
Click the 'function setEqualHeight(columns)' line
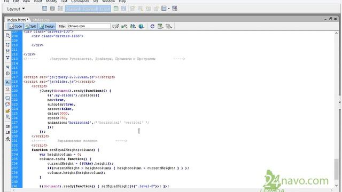(x=65, y=150)
